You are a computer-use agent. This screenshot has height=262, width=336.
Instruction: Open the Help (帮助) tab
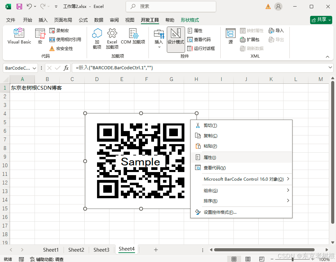click(x=170, y=20)
